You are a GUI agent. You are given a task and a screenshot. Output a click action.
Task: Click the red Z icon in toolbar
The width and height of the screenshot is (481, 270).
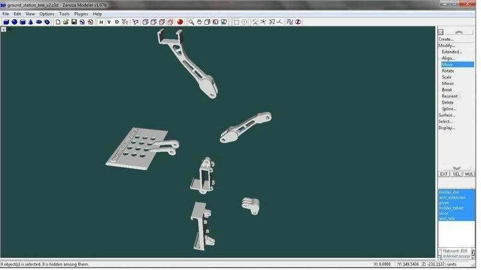[298, 22]
